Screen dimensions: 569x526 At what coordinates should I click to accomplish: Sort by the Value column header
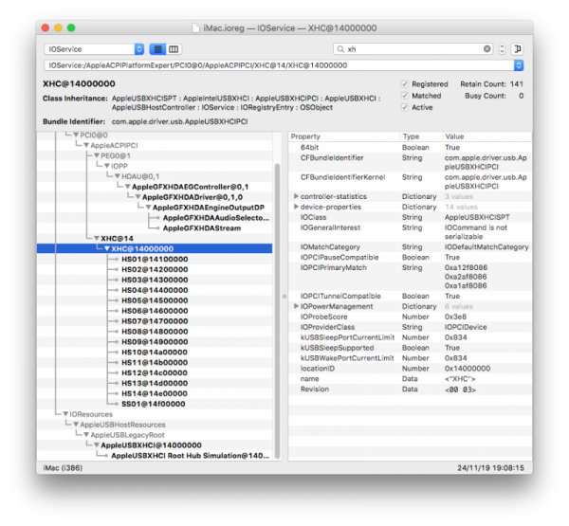tap(487, 136)
